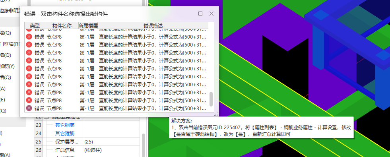Click property row number 24
390x157 pixels.
coord(39,134)
